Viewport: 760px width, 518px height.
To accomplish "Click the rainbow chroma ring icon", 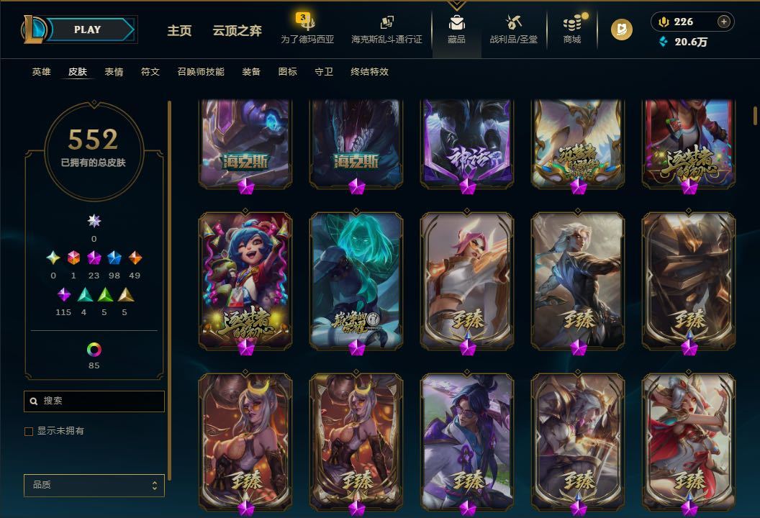I will coord(94,350).
